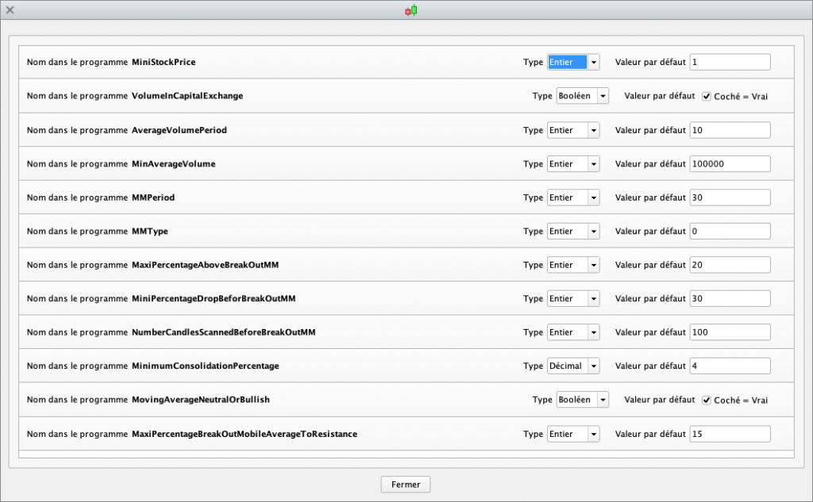
Task: Open Type dropdown for NumberCandlesScannedBeforeBreakOutMM
Action: click(573, 332)
